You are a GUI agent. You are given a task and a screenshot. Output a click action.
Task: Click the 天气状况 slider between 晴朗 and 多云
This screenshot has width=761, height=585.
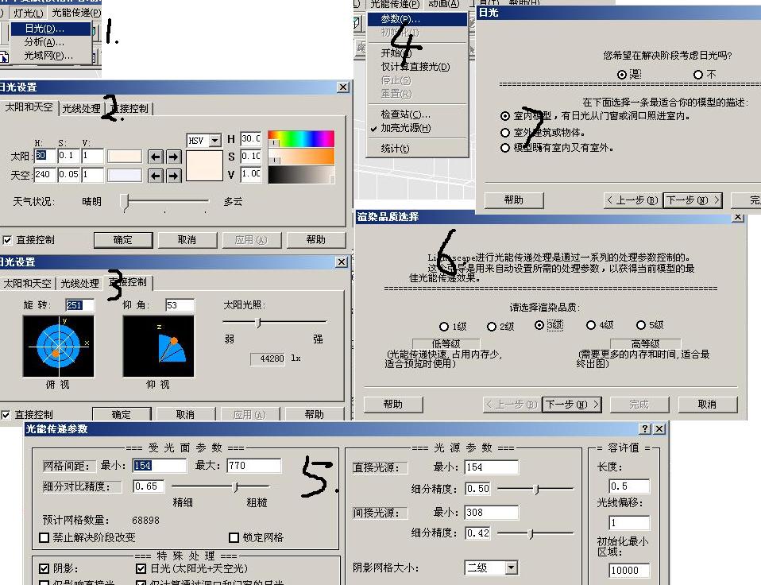165,201
